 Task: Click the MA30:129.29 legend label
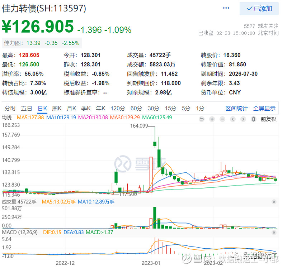[125, 118]
